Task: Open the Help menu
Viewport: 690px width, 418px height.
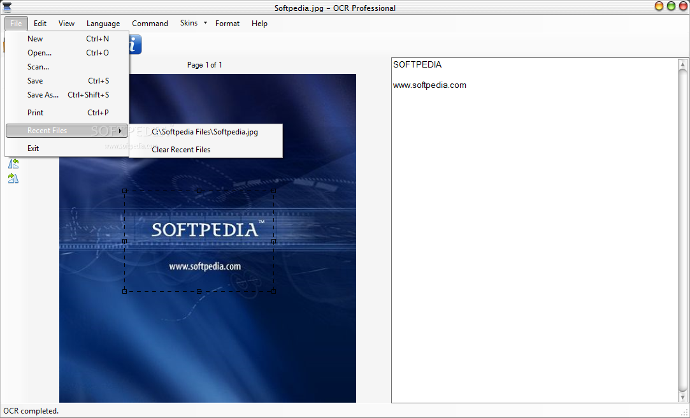Action: 259,24
